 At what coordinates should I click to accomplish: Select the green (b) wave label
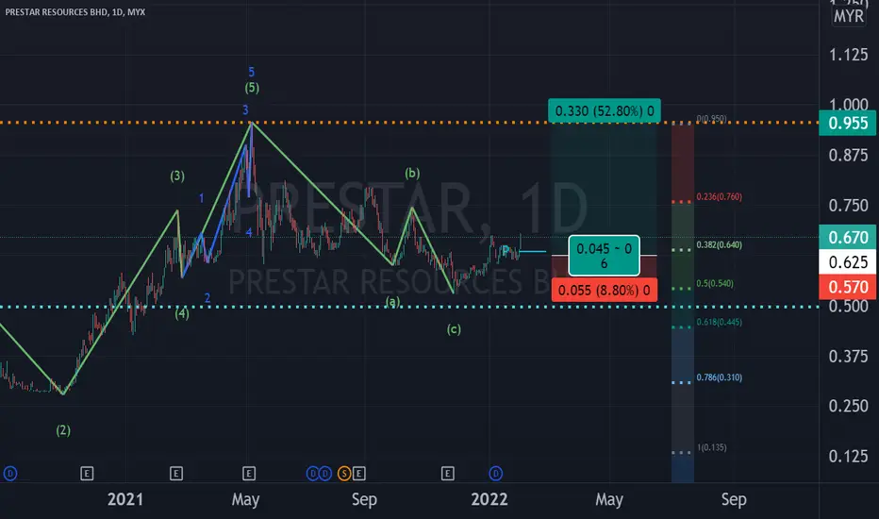(x=412, y=173)
